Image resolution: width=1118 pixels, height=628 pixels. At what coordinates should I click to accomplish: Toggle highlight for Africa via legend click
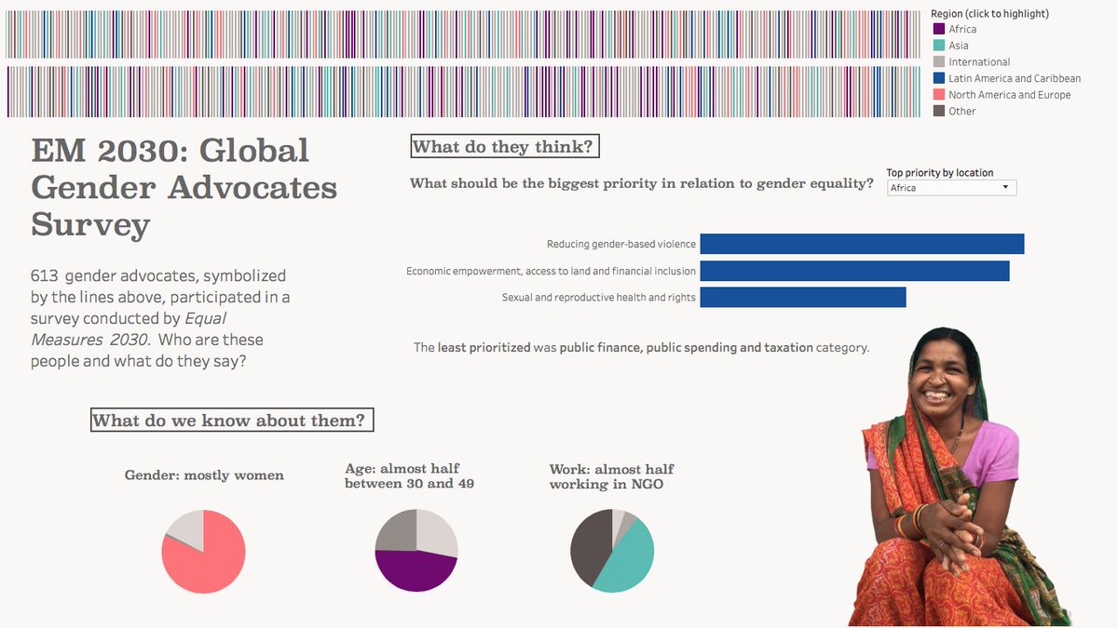937,29
